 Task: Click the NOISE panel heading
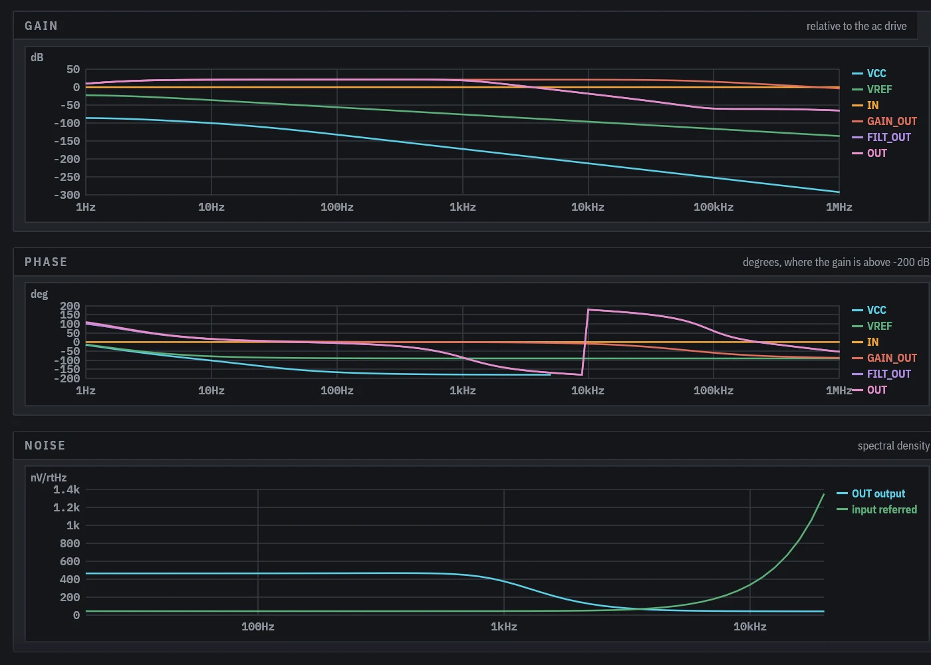point(45,446)
